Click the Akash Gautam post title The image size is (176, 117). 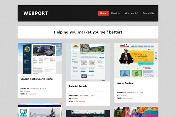coord(125,83)
